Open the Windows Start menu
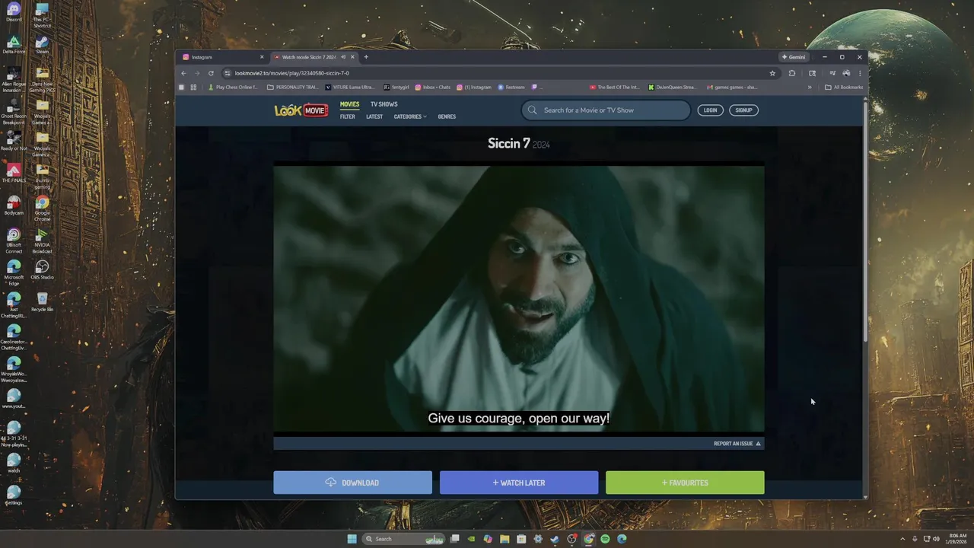 pyautogui.click(x=352, y=539)
